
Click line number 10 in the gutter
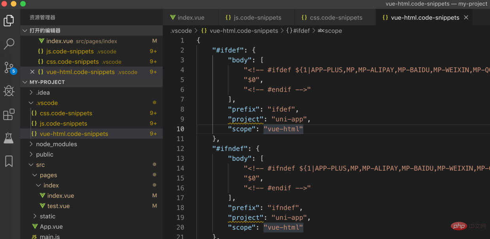click(x=180, y=129)
